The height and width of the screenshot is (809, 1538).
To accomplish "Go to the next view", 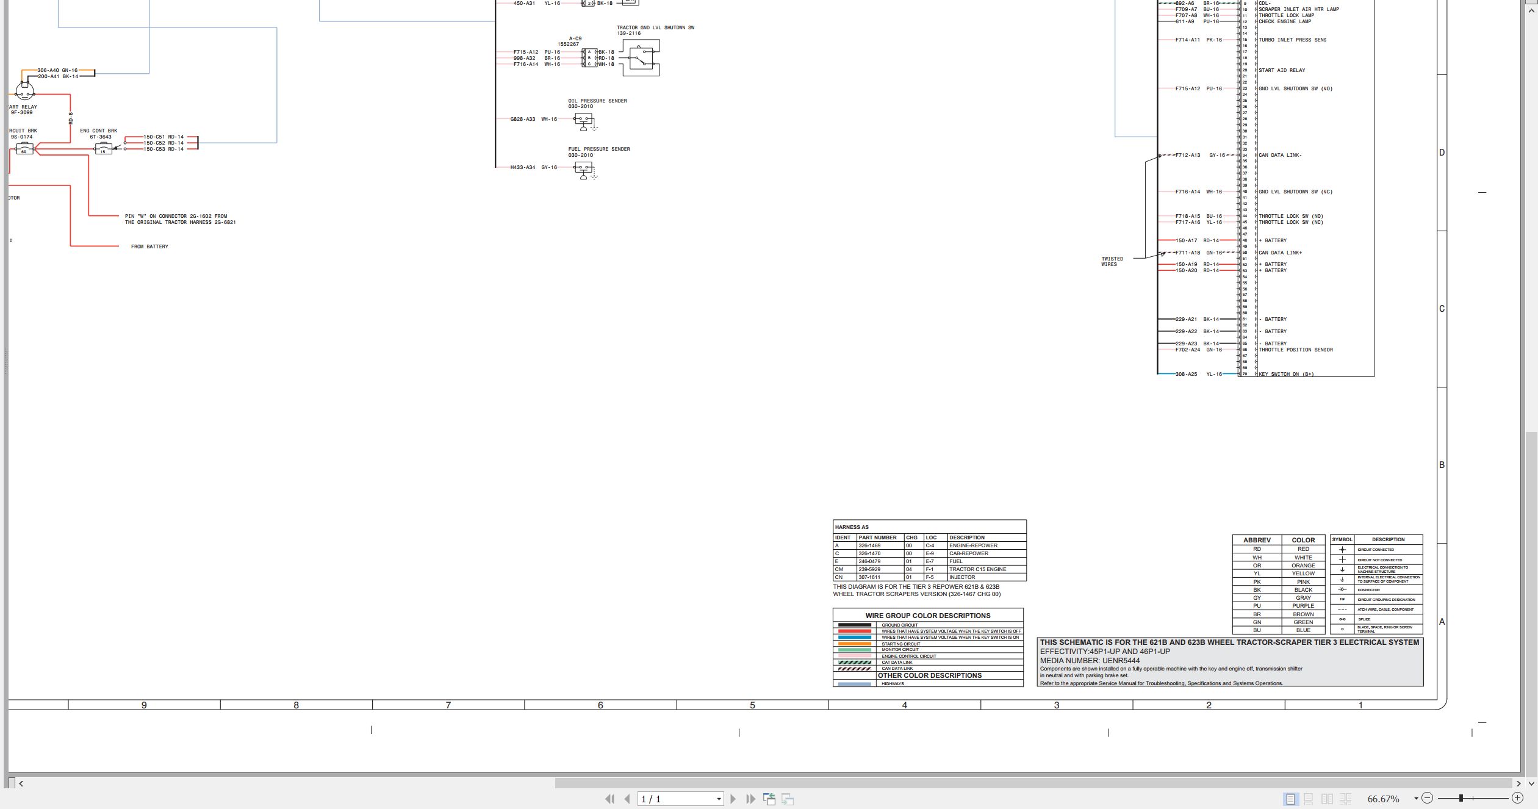I will click(x=788, y=799).
